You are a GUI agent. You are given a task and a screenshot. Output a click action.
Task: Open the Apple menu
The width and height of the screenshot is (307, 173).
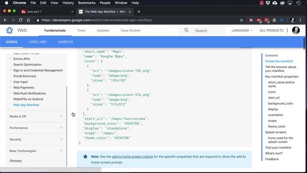tap(6, 3)
